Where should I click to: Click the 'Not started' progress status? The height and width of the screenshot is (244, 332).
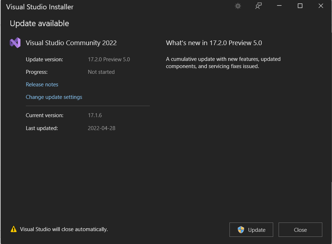[x=101, y=72]
